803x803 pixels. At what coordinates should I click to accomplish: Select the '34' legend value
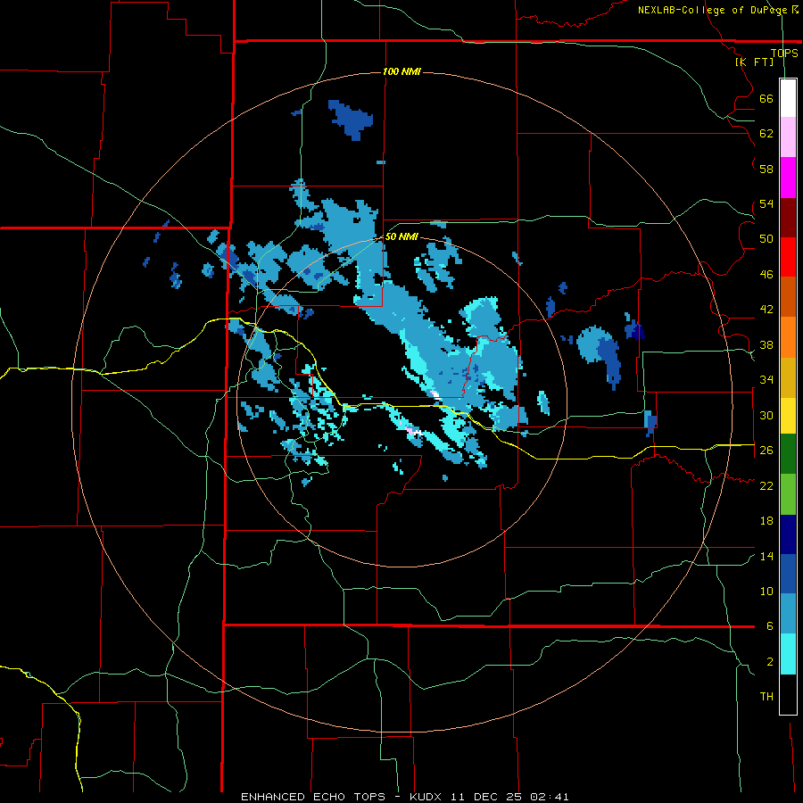pos(766,380)
